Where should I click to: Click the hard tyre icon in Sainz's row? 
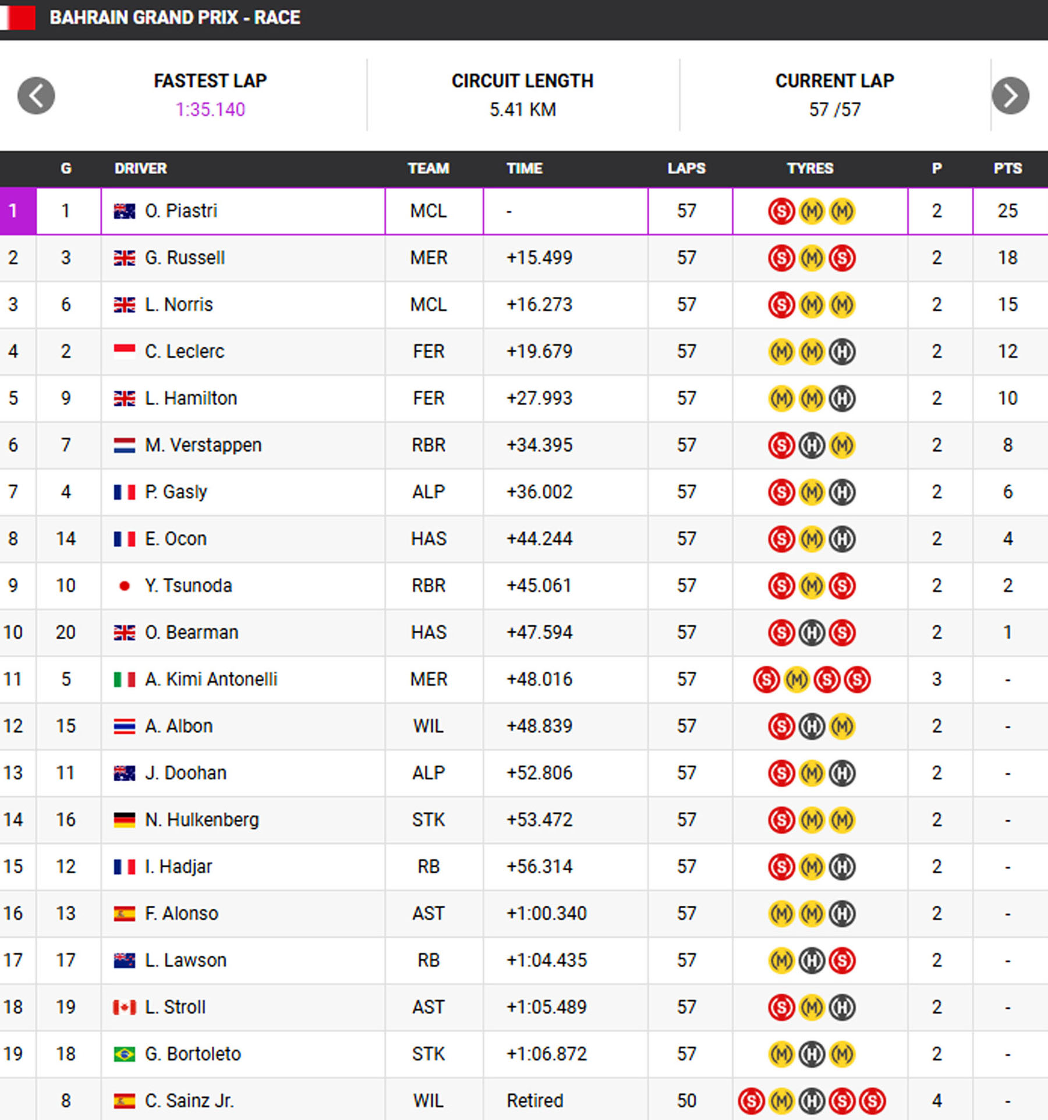(x=812, y=1101)
